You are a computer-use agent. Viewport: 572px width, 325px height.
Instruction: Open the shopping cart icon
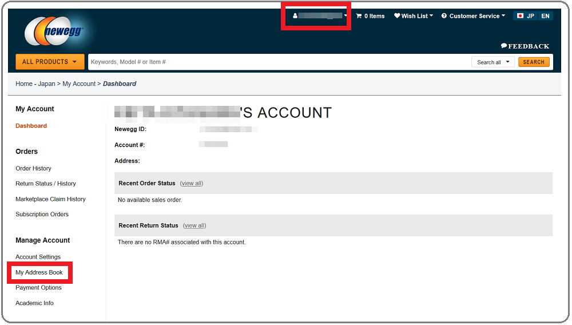click(359, 16)
